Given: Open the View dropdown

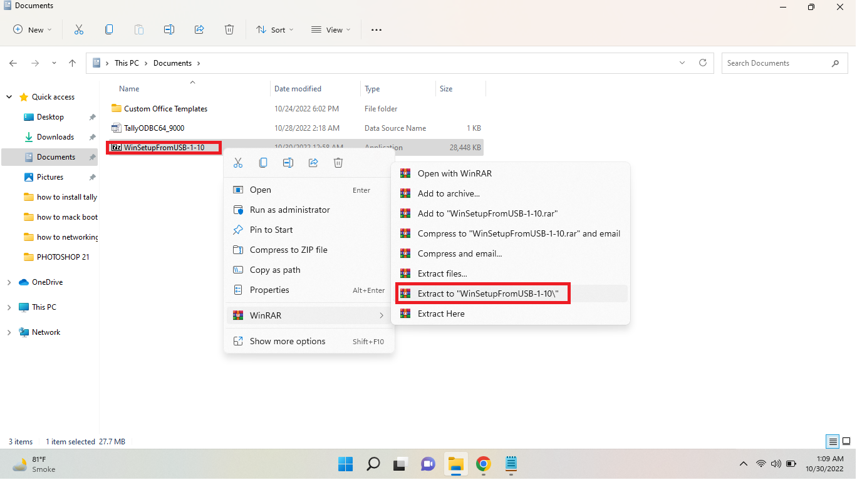Looking at the screenshot, I should pos(331,29).
